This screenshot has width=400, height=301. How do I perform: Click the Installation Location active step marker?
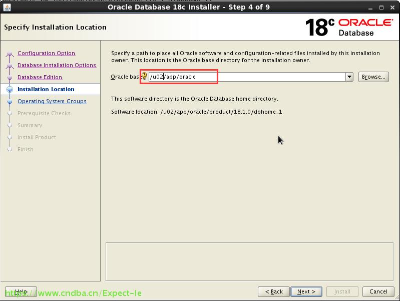10,89
